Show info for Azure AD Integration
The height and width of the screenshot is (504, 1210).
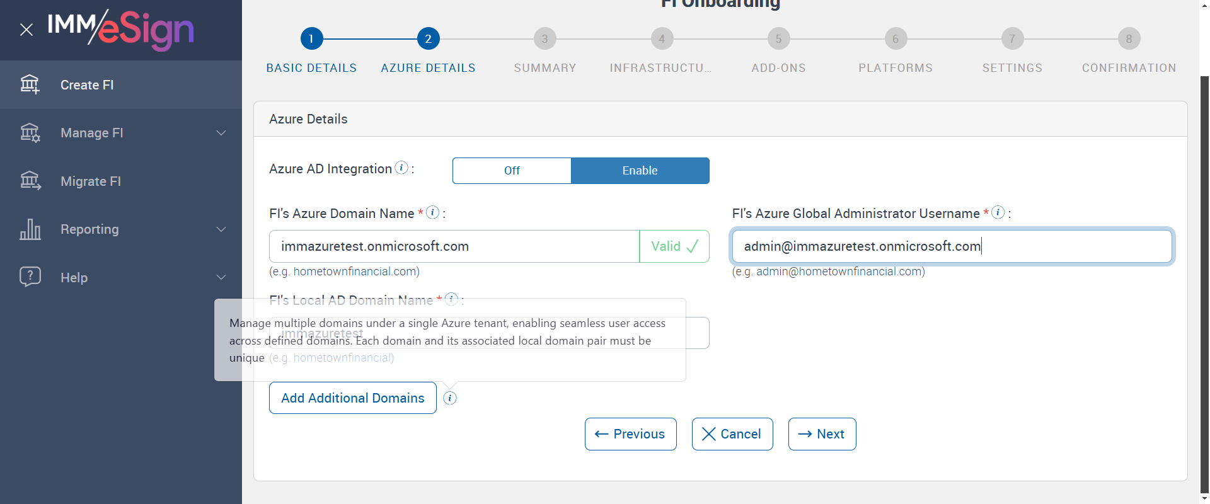pos(401,168)
